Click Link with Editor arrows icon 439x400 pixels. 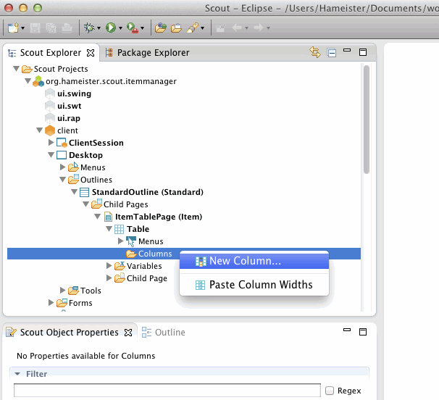[x=314, y=52]
